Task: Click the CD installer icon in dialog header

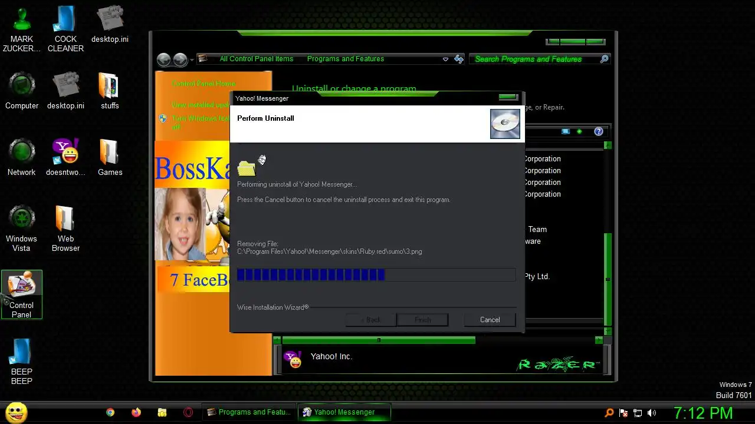Action: (x=505, y=124)
